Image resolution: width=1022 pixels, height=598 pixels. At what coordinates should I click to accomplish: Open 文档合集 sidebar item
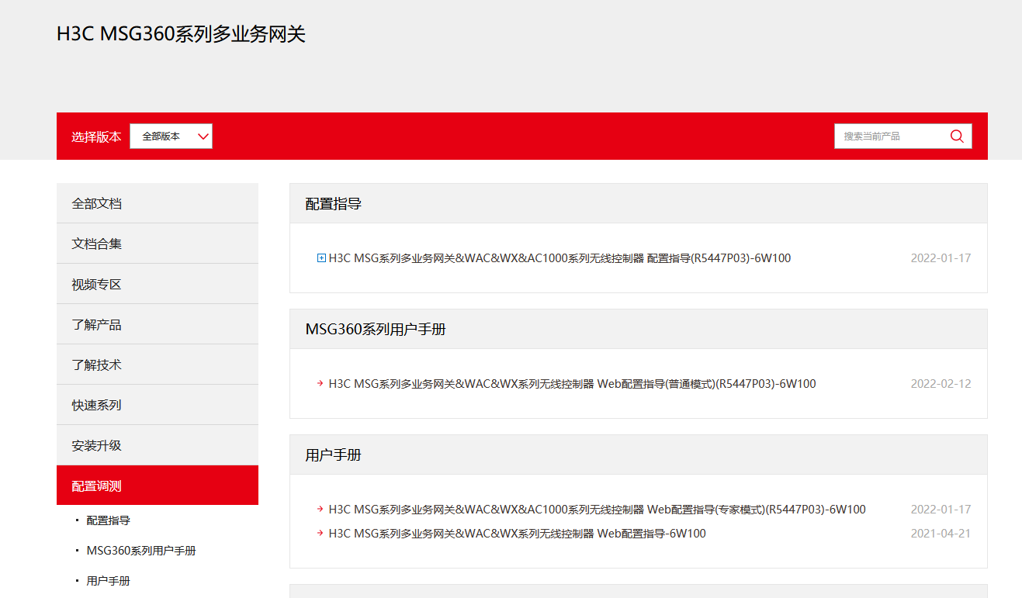(158, 244)
